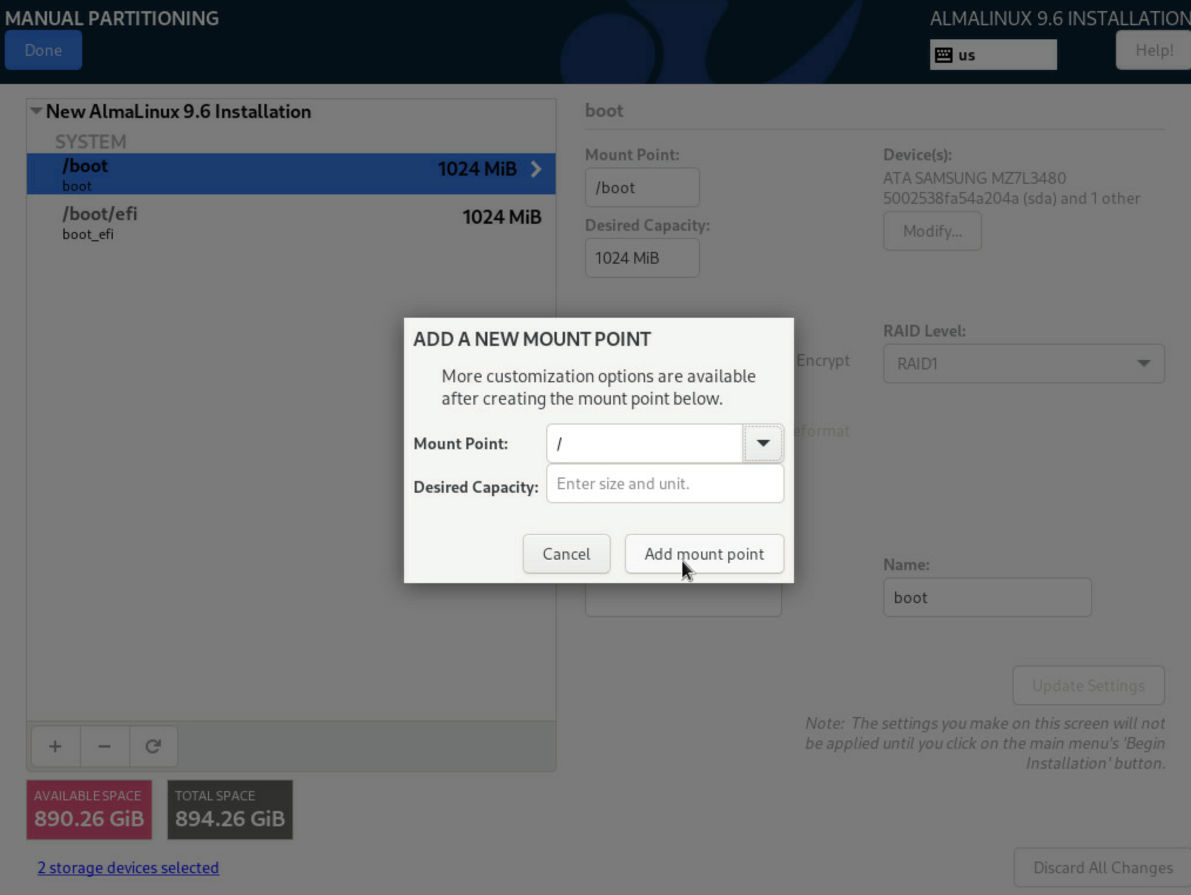The height and width of the screenshot is (895, 1191).
Task: Open the Mount Point dropdown arrow in dialog
Action: 763,443
